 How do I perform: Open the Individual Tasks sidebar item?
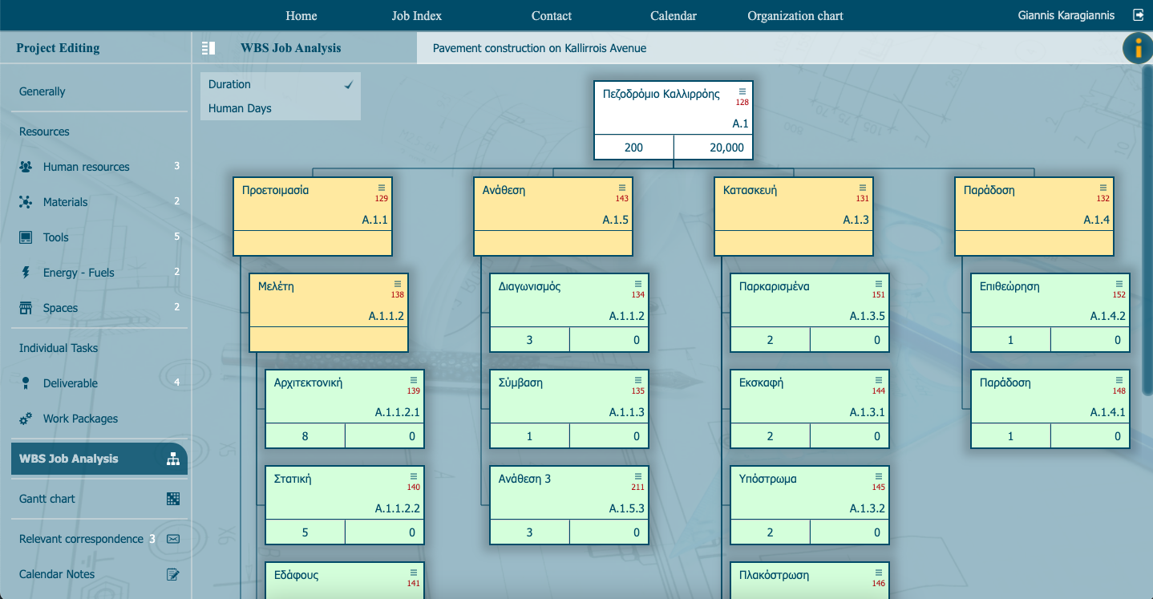point(59,348)
